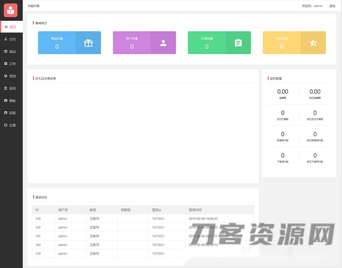Click the 欢迎你、admin greeting text

(312, 6)
